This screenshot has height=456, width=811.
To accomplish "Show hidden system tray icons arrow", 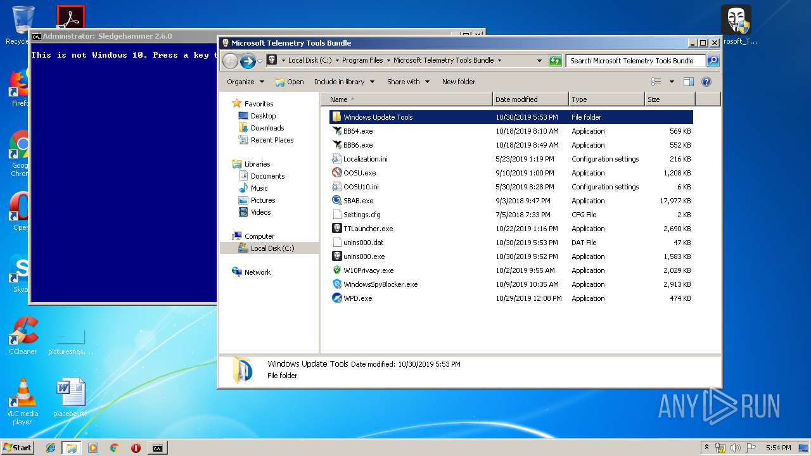I will tap(706, 448).
